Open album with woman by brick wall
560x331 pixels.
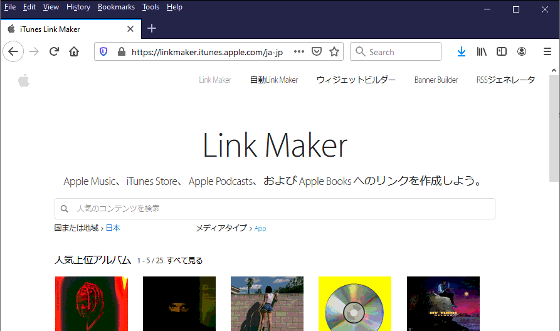pyautogui.click(x=267, y=303)
